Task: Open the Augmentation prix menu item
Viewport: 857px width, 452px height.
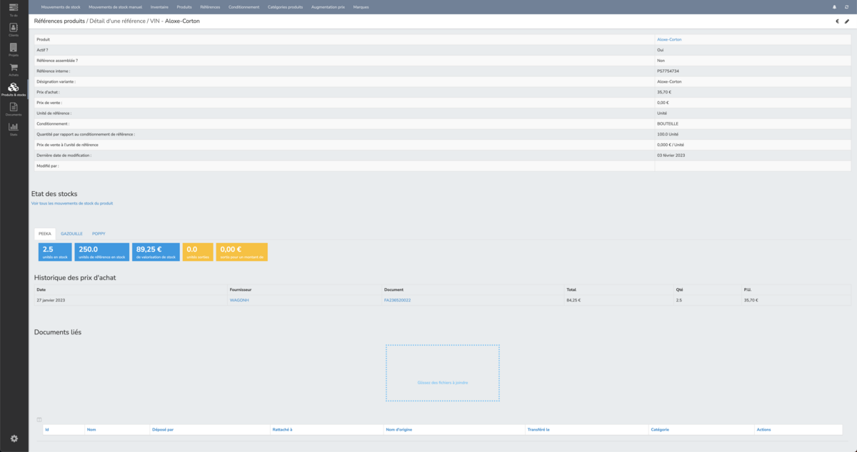Action: click(328, 7)
